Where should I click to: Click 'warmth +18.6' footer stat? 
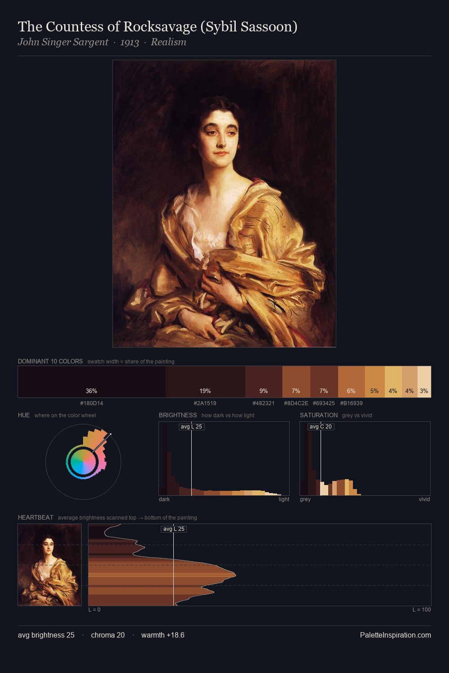pos(163,635)
